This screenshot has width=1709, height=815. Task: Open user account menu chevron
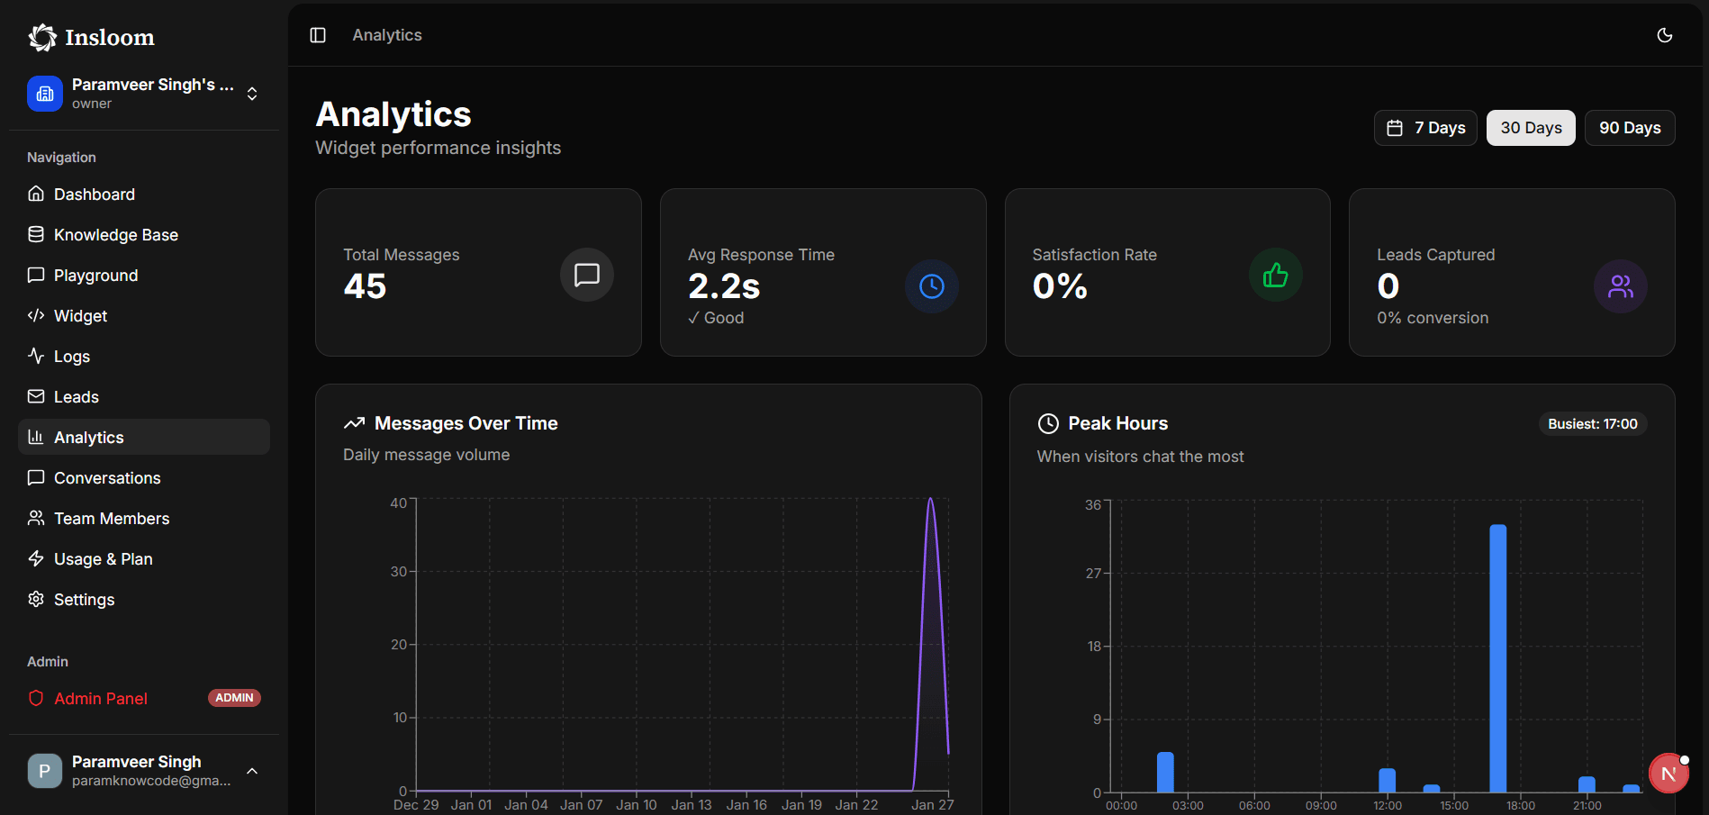pos(252,771)
